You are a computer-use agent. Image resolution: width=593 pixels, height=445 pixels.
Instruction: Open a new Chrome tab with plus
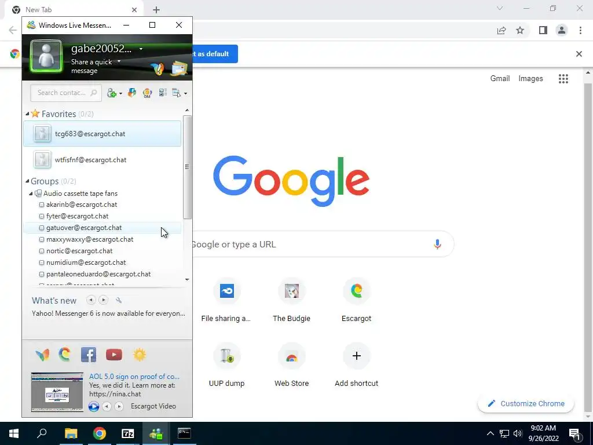[x=156, y=10]
